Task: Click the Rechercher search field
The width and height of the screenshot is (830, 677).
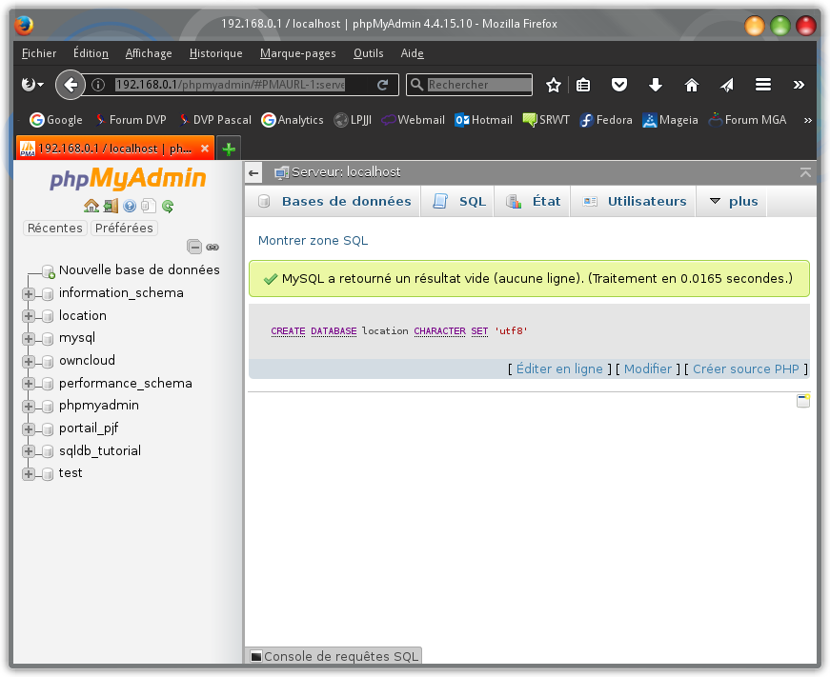Action: (478, 85)
